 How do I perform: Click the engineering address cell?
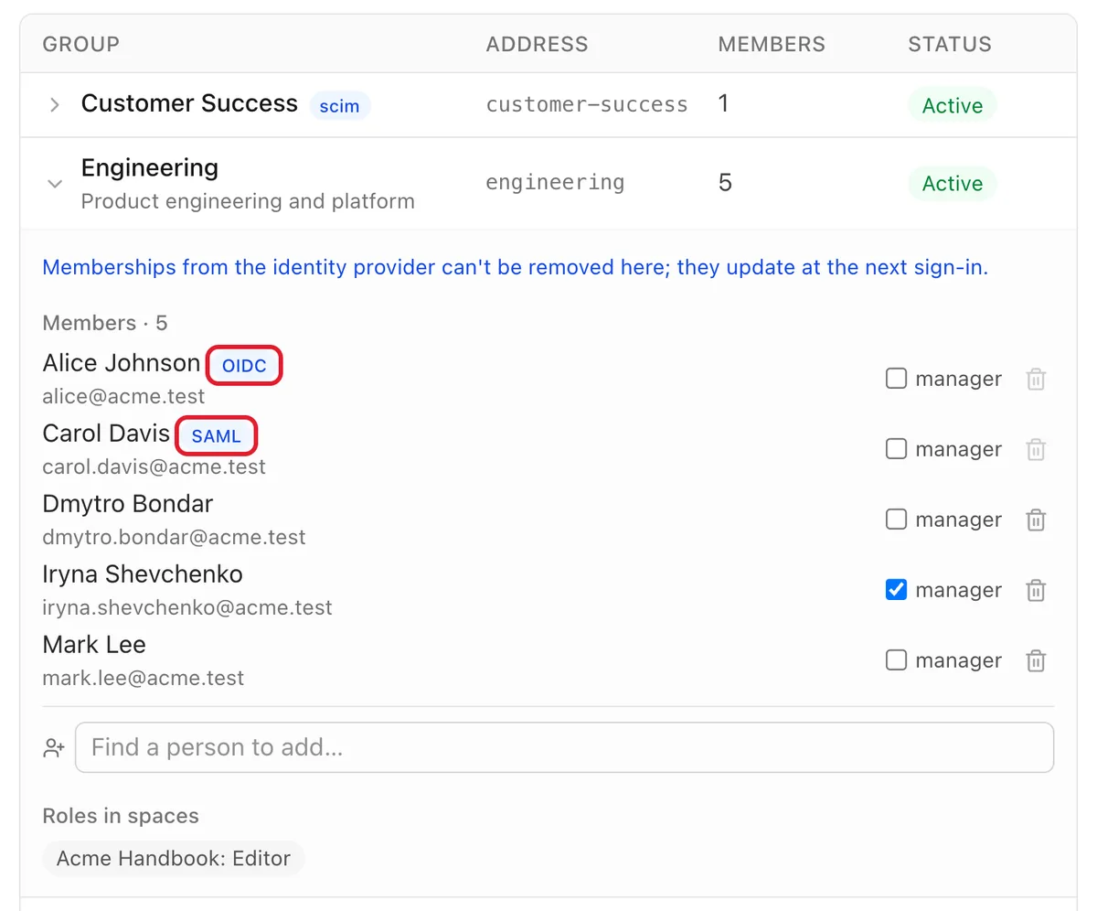pyautogui.click(x=555, y=183)
